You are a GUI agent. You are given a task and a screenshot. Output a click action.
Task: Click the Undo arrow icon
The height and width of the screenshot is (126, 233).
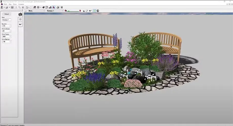point(27,7)
